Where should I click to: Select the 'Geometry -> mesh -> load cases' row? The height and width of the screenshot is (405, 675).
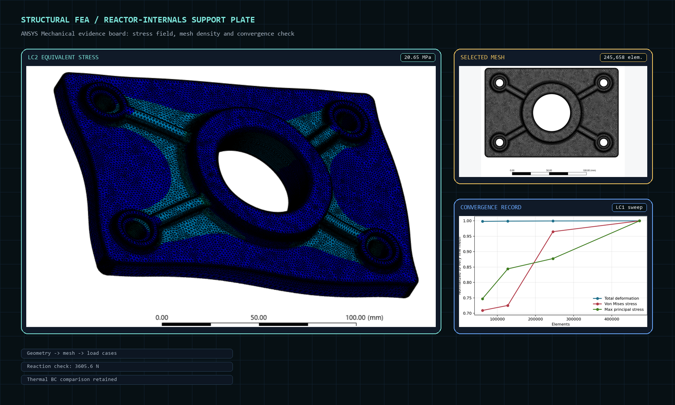(x=127, y=353)
